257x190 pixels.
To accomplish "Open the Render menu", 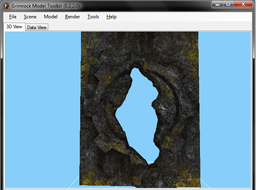I will coord(72,17).
